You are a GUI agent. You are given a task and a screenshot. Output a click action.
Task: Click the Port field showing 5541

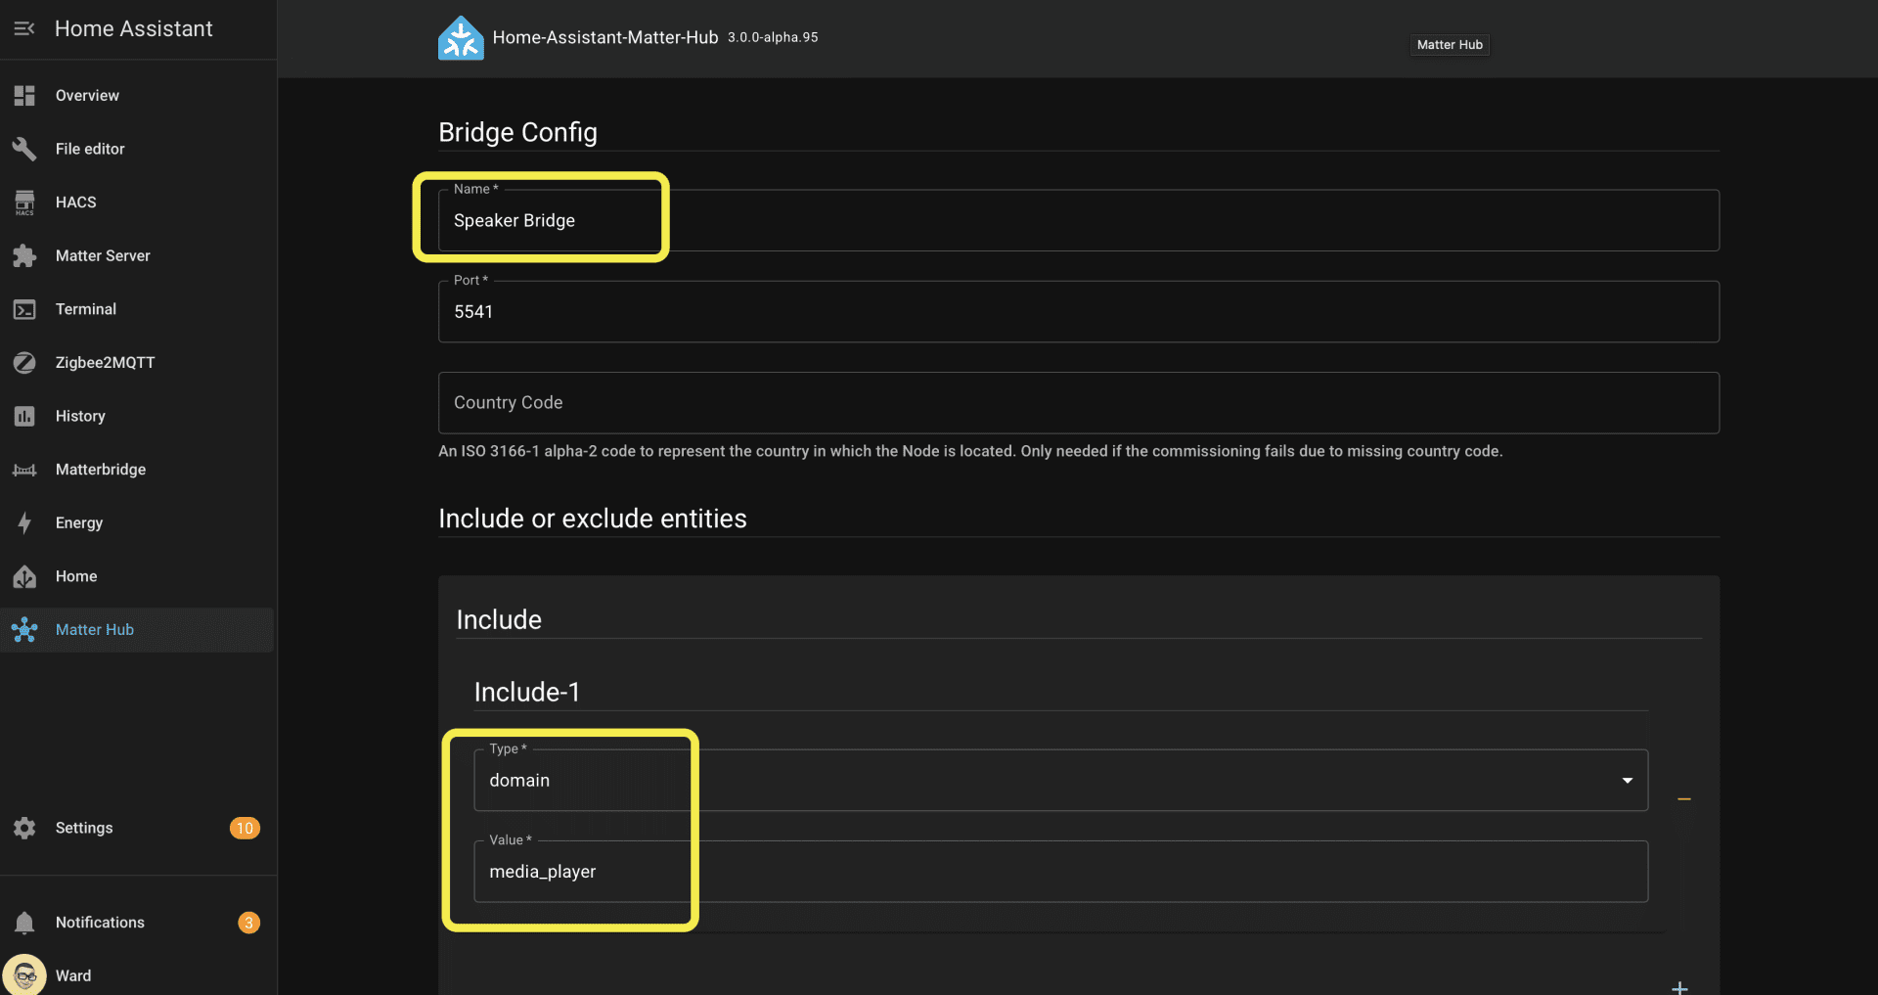pyautogui.click(x=1078, y=312)
